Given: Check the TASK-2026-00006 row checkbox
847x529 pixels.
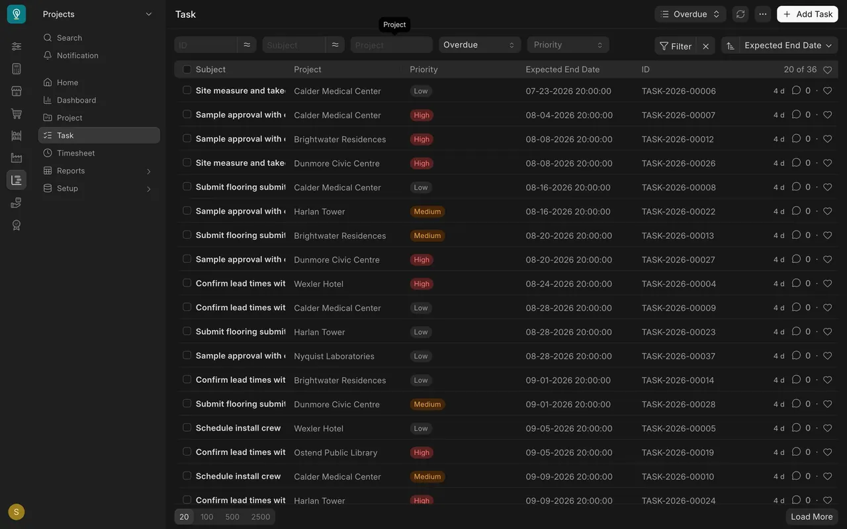Looking at the screenshot, I should coord(187,91).
